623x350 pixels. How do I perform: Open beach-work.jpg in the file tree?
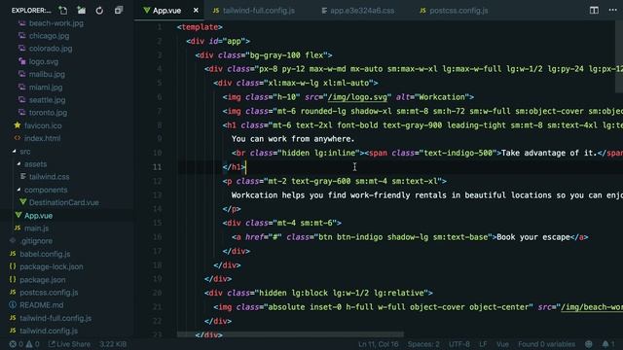pyautogui.click(x=56, y=23)
